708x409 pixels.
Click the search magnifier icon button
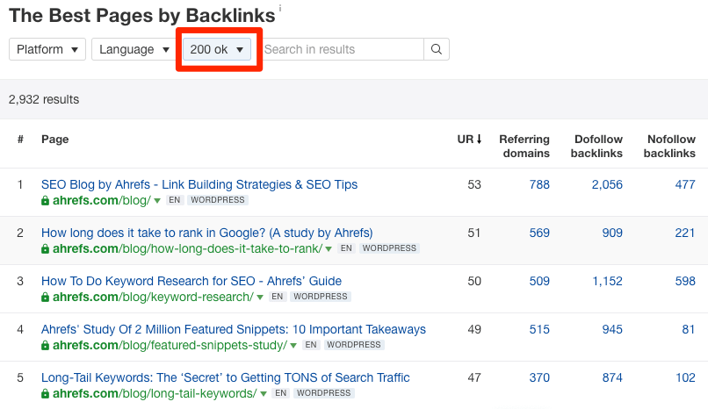437,49
